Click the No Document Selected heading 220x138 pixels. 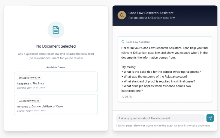(56, 46)
